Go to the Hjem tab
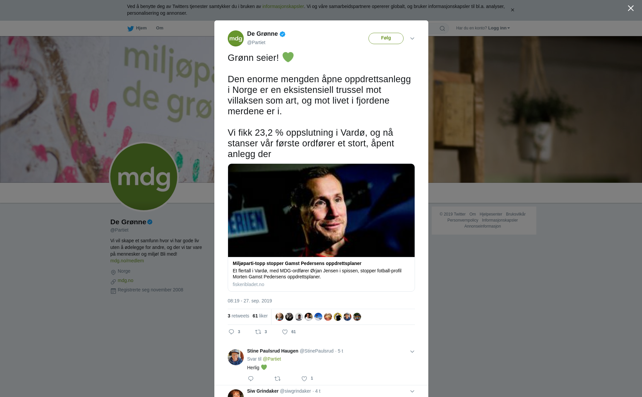Image resolution: width=642 pixels, height=397 pixels. (137, 28)
